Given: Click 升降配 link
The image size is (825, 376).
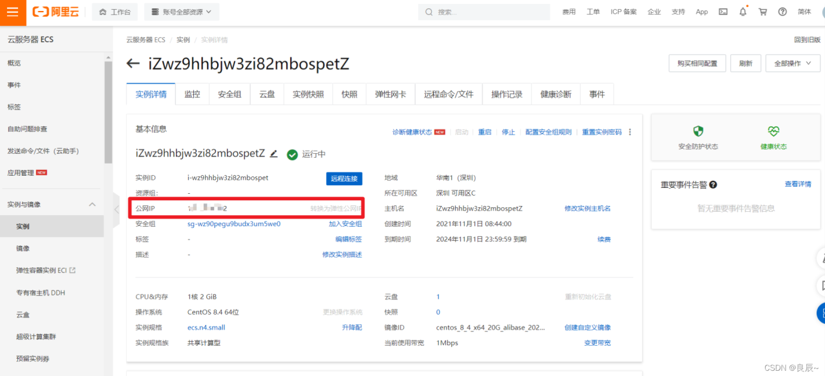Looking at the screenshot, I should pyautogui.click(x=352, y=328).
